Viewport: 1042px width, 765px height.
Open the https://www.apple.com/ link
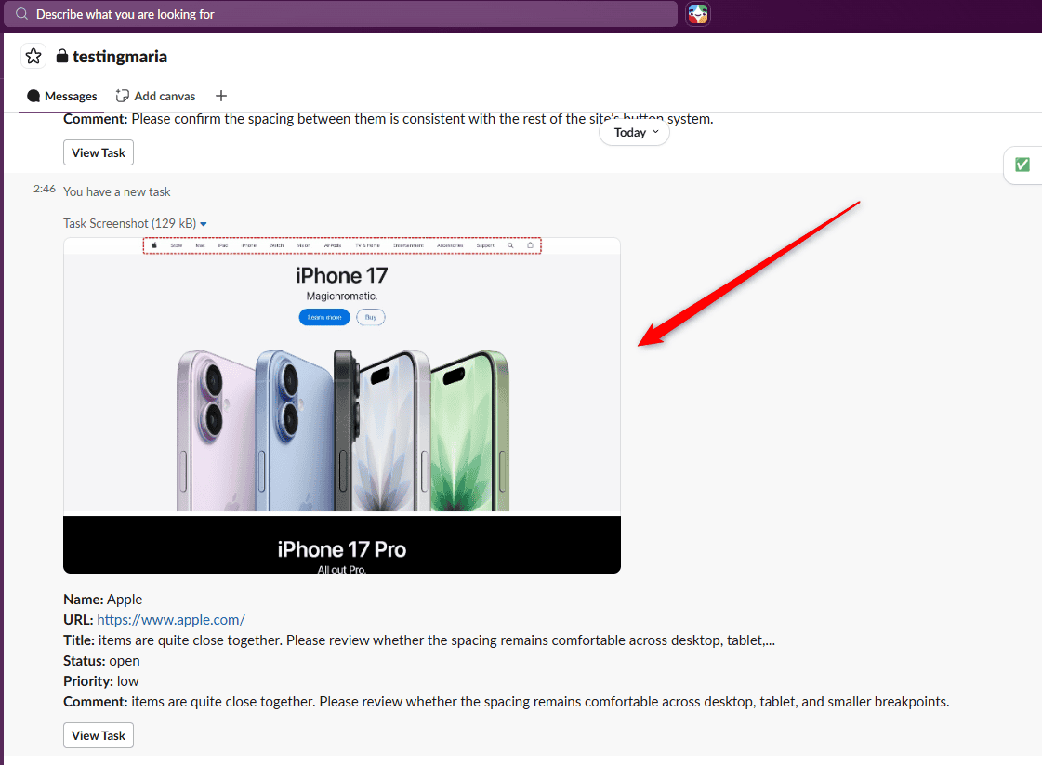[x=171, y=619]
